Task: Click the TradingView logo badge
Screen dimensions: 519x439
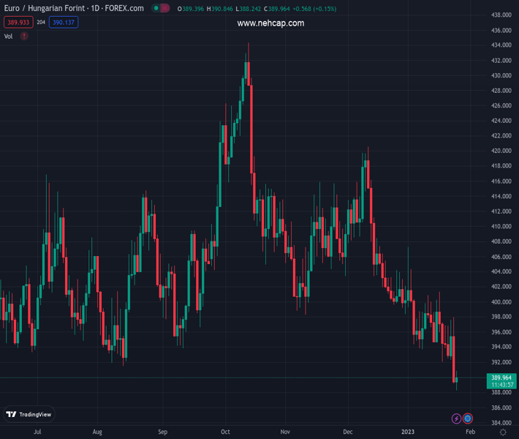Action: (29, 414)
